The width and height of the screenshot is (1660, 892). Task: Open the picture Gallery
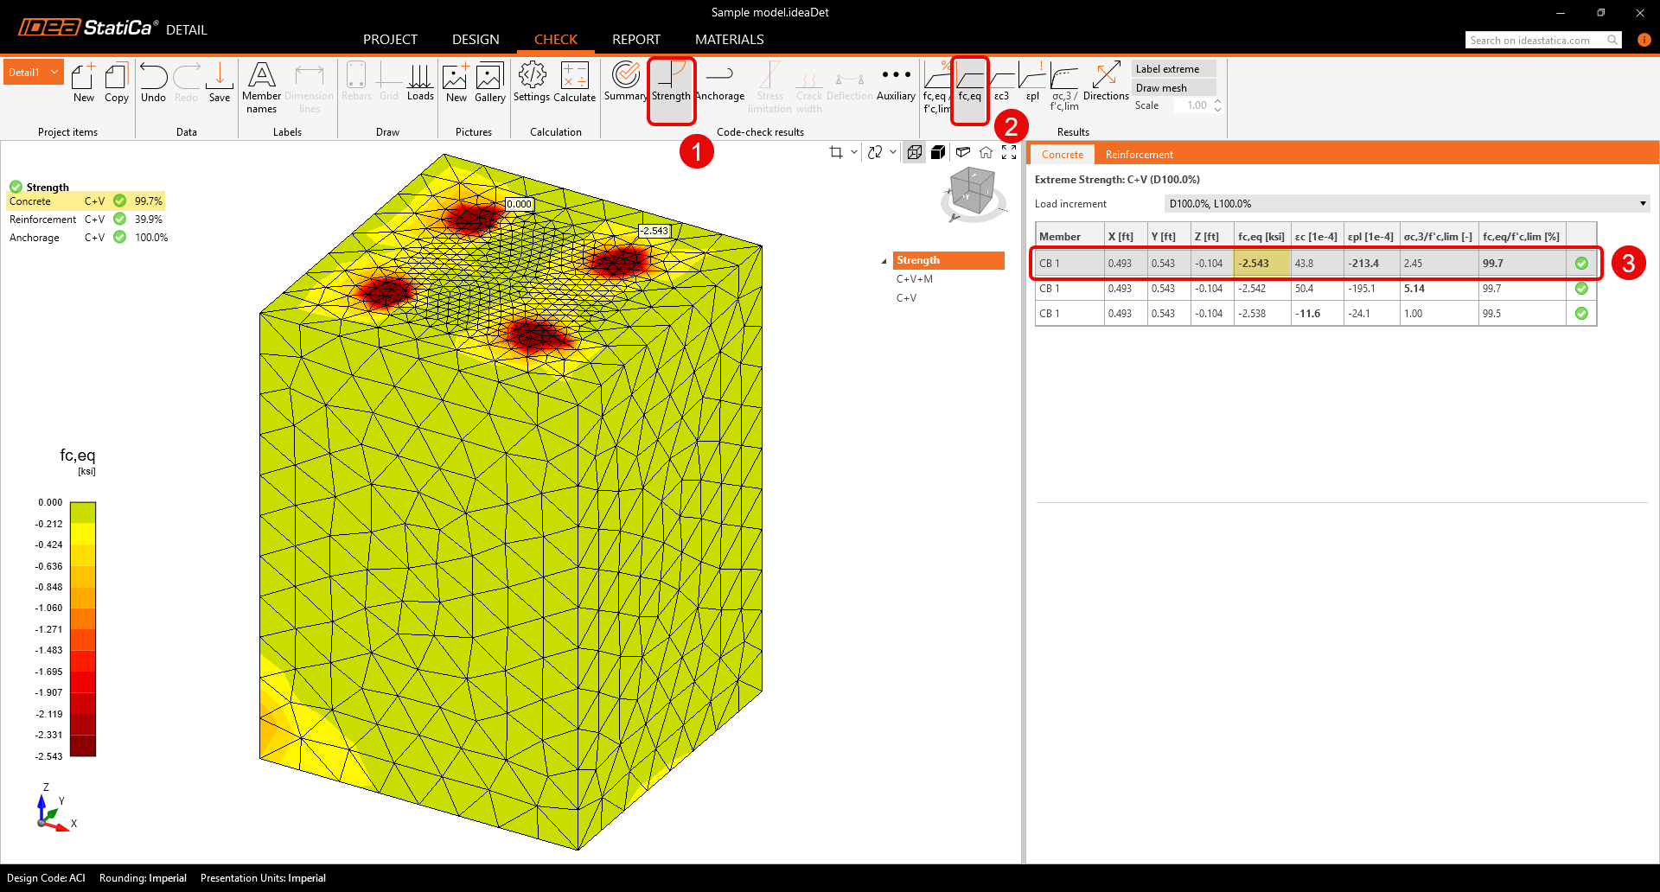click(489, 83)
